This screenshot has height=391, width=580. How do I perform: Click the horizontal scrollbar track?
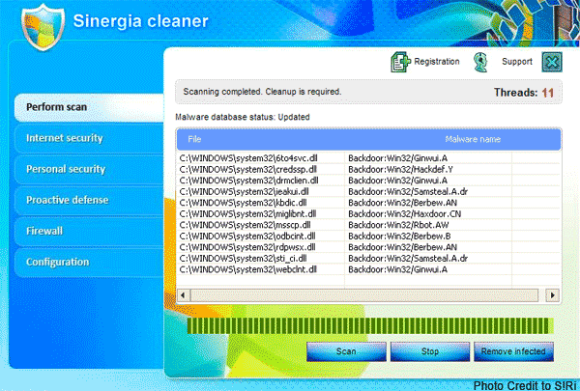coord(364,295)
